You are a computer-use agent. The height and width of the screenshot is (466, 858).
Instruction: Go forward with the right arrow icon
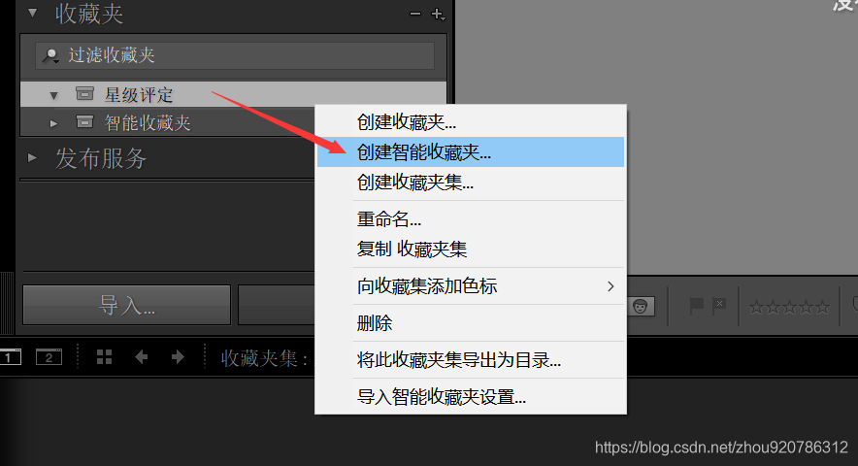point(178,357)
